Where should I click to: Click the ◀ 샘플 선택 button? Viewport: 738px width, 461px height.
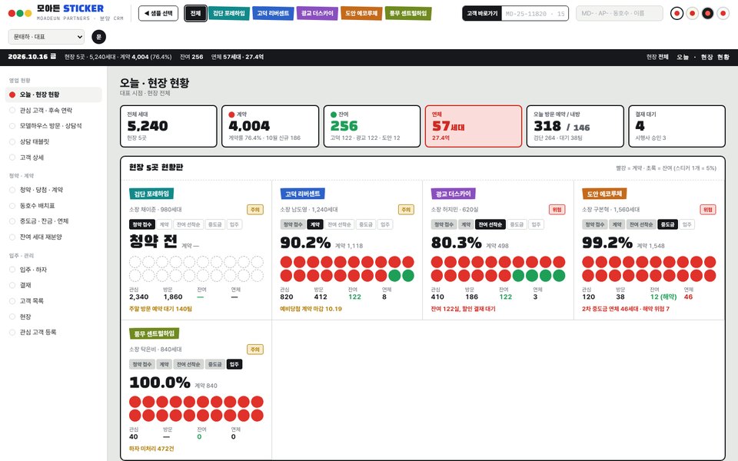point(158,13)
